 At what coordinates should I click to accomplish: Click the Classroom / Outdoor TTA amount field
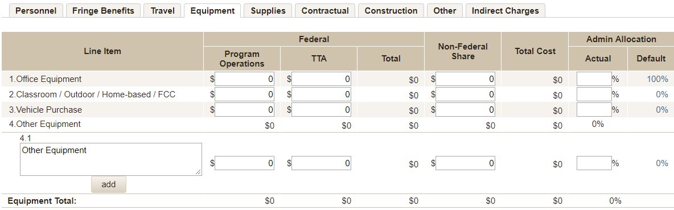click(x=321, y=94)
